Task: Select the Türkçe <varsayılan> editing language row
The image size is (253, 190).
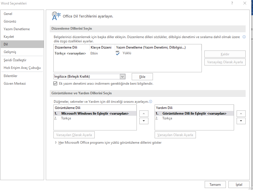Action: (x=70, y=53)
